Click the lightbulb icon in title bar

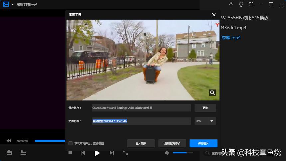(241, 4)
